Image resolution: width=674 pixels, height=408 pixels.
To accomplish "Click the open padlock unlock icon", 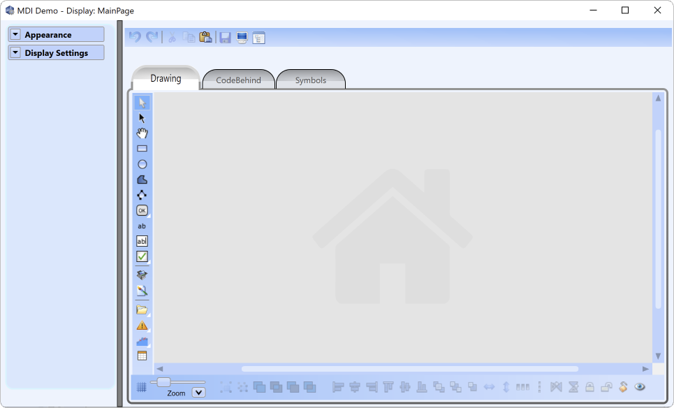I will 606,387.
